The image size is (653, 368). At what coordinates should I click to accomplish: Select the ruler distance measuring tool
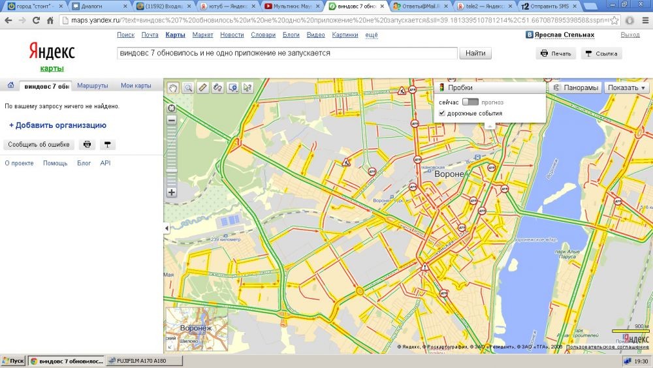203,87
